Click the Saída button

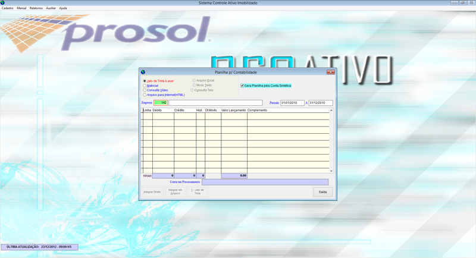[322, 192]
